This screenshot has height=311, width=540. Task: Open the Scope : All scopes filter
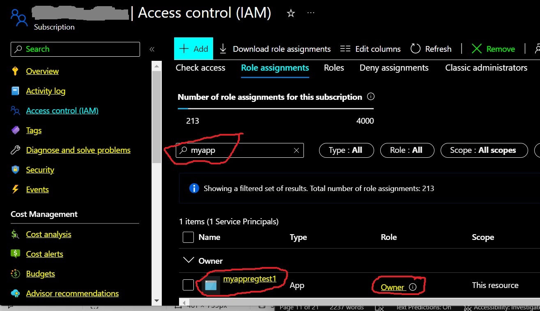(484, 150)
